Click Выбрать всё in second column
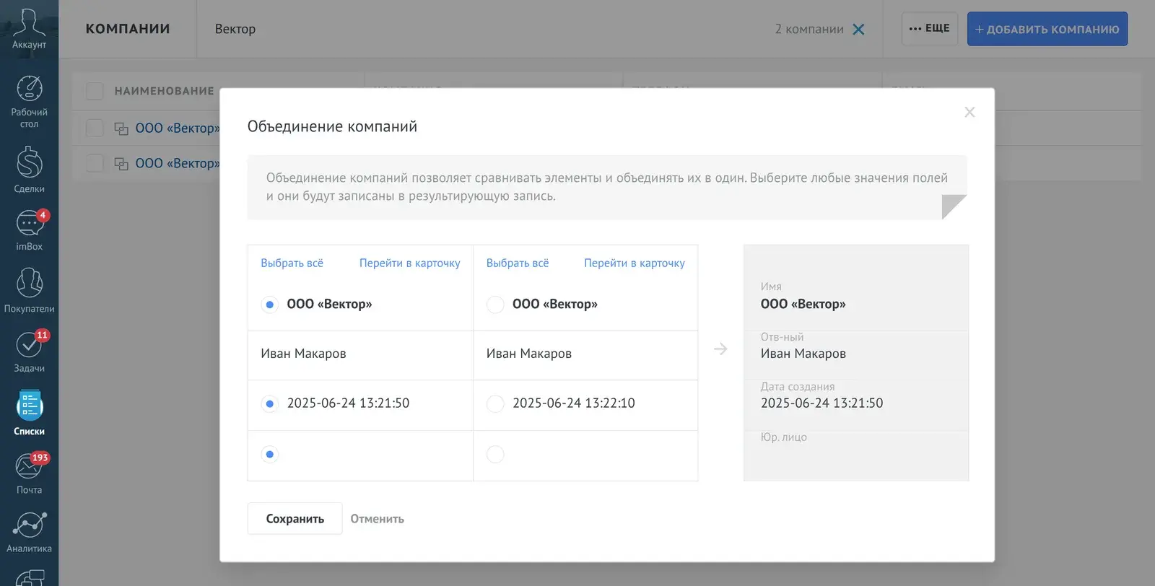 [x=518, y=263]
